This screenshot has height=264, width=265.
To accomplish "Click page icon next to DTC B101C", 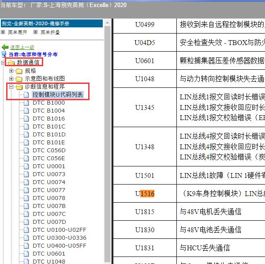I will (26, 127).
